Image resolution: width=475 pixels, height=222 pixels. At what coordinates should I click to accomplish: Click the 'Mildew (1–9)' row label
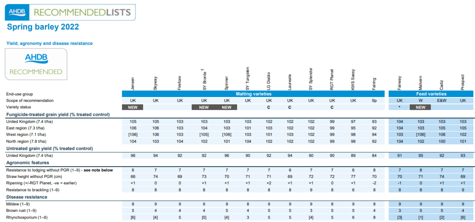(x=18, y=204)
